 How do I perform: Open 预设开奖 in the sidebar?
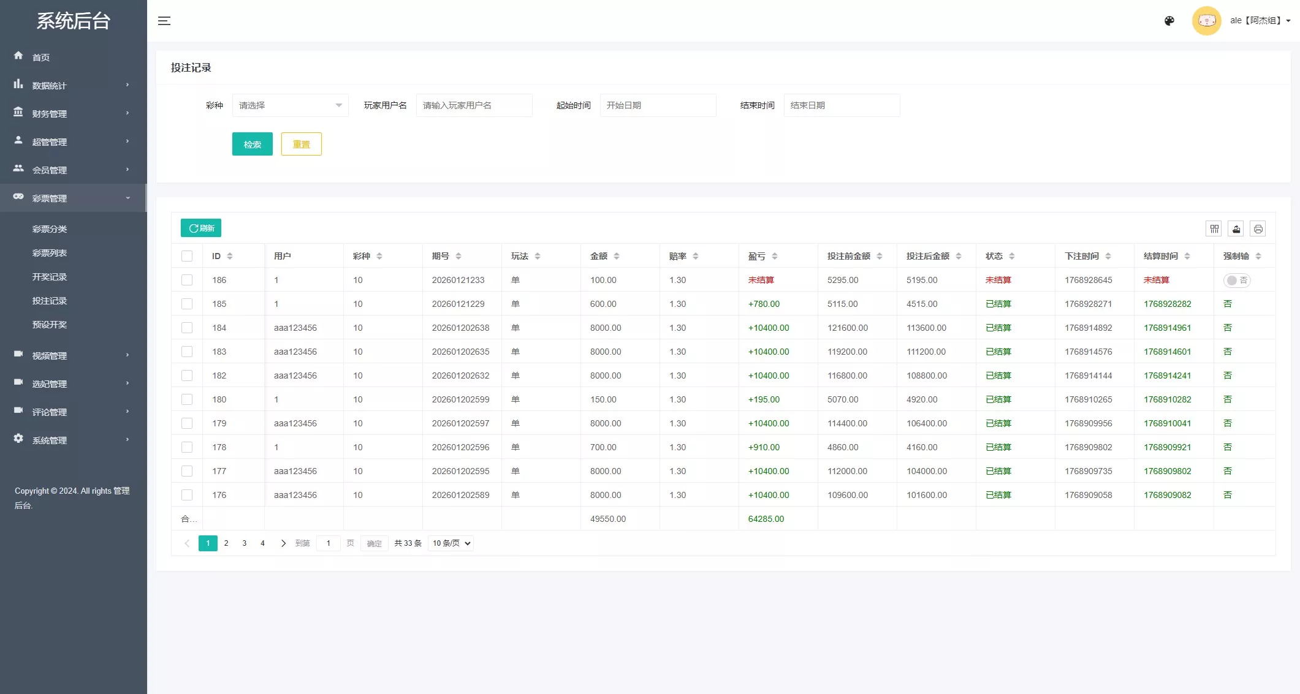[50, 325]
